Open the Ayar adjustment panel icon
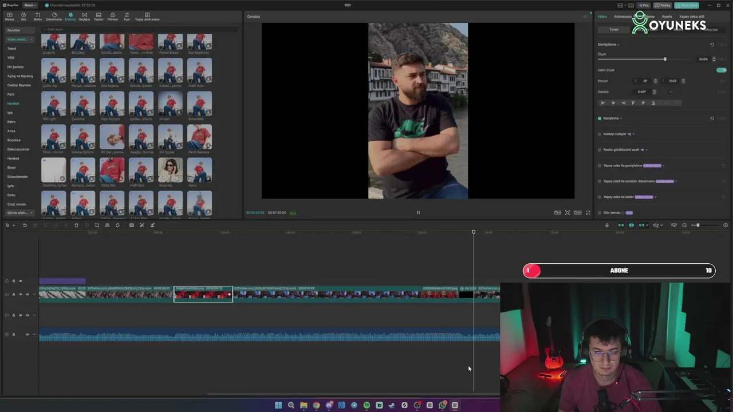 coord(127,16)
